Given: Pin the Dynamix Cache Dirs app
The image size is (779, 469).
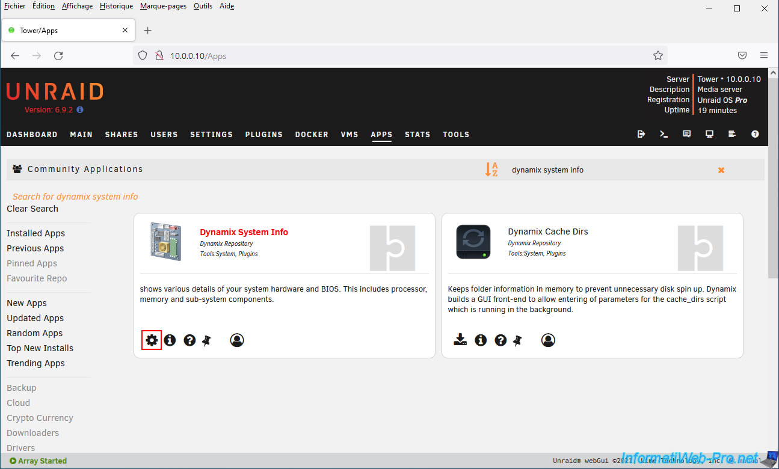Looking at the screenshot, I should [x=517, y=340].
